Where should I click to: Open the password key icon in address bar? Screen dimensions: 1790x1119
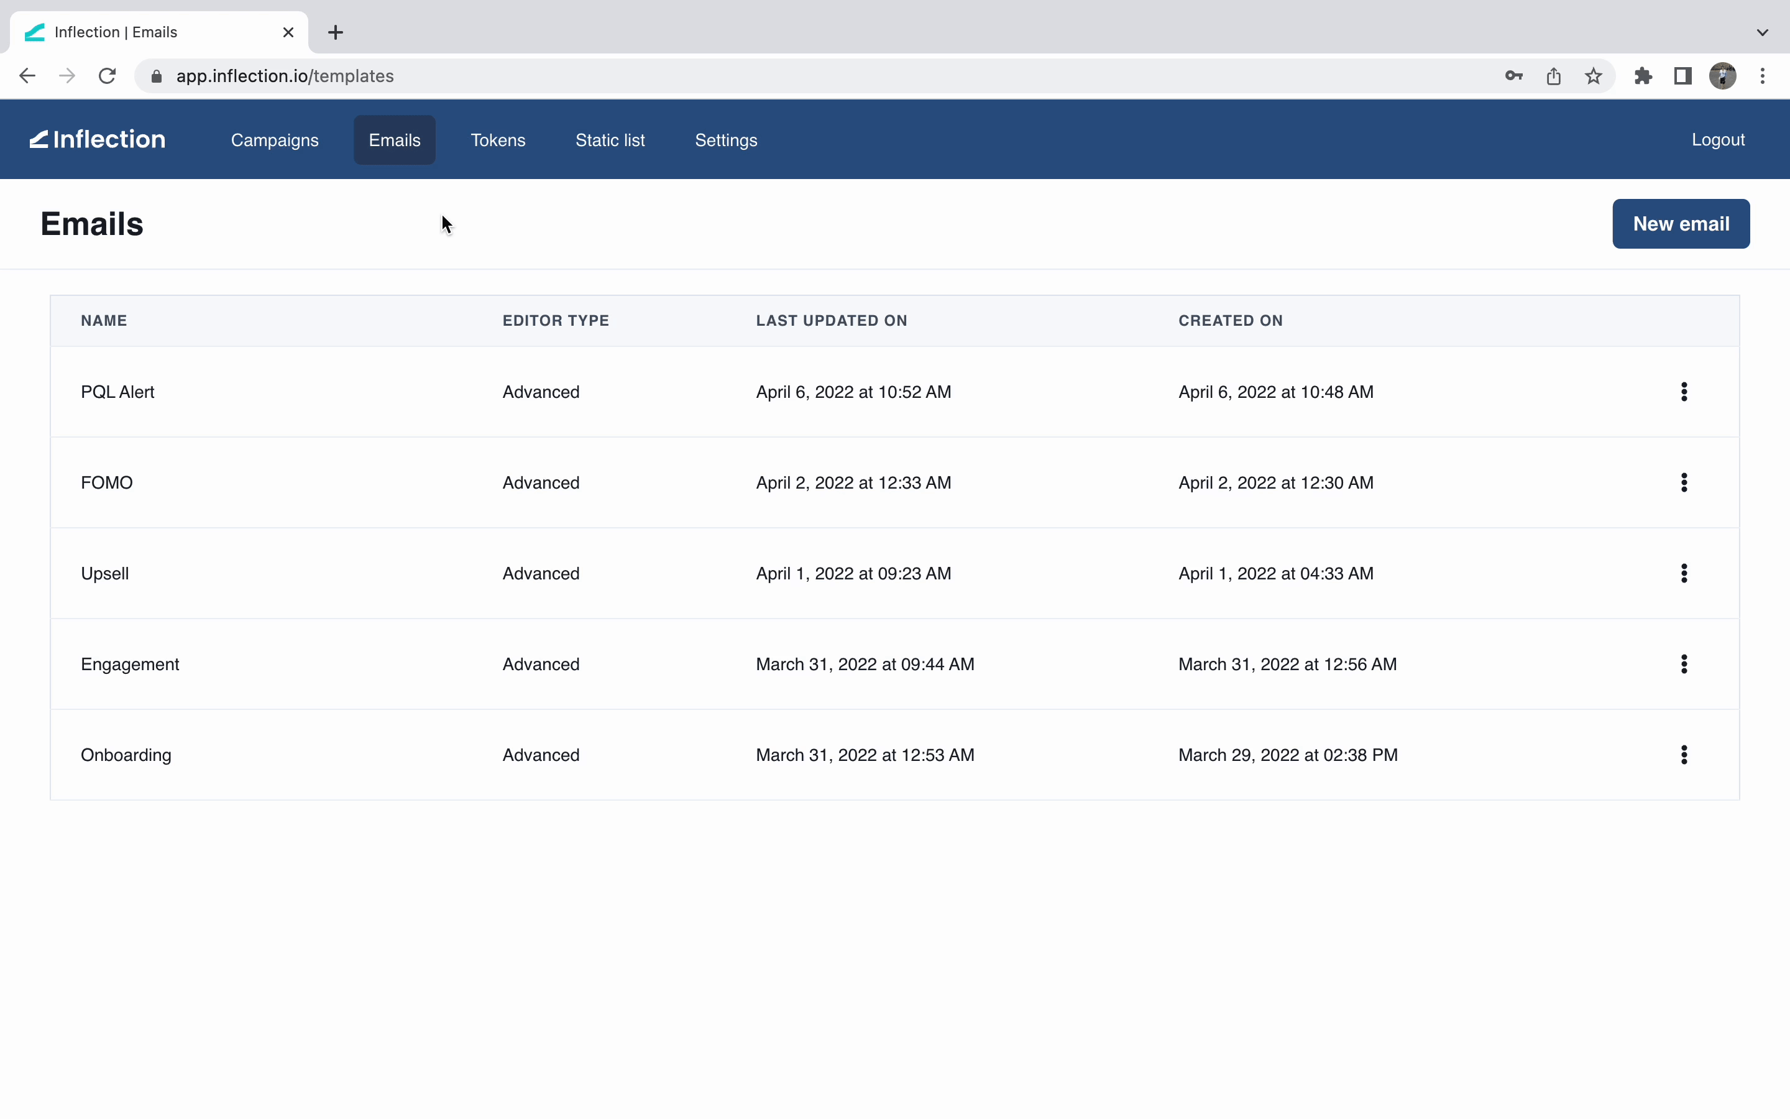click(x=1513, y=75)
